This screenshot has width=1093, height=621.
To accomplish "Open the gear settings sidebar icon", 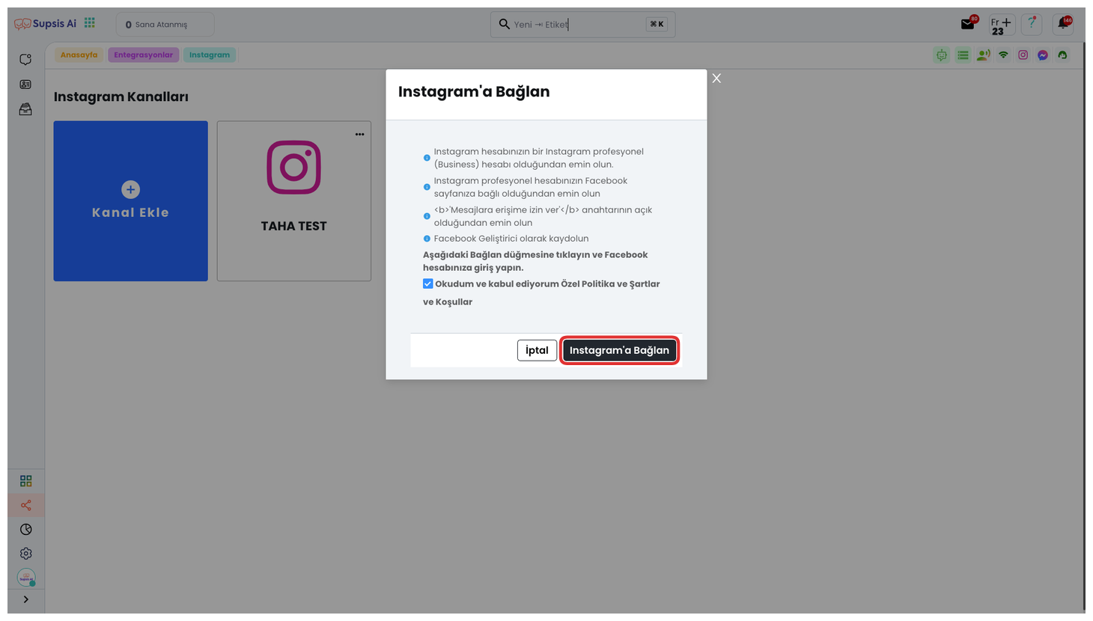I will 26,554.
